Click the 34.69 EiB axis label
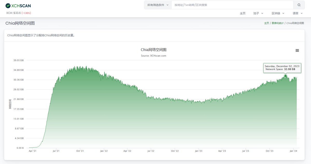311x164 pixels. (18, 70)
